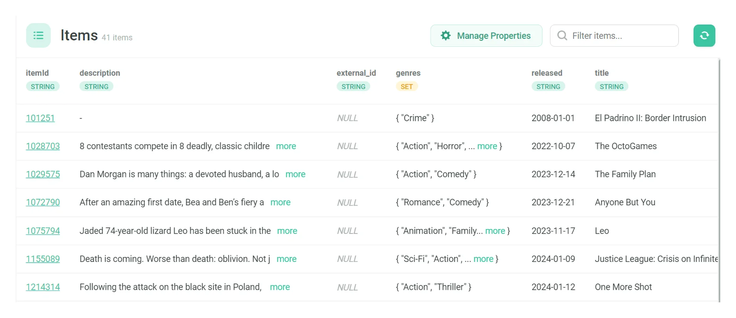Screen dimensions: 736x318
Task: Click the release date 2023-11-17
Action: 553,231
